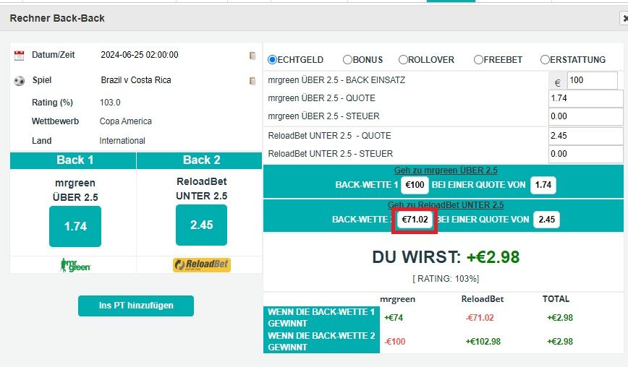Click the +€102.98 ReloadBet result cell
The height and width of the screenshot is (367, 628).
pyautogui.click(x=483, y=342)
